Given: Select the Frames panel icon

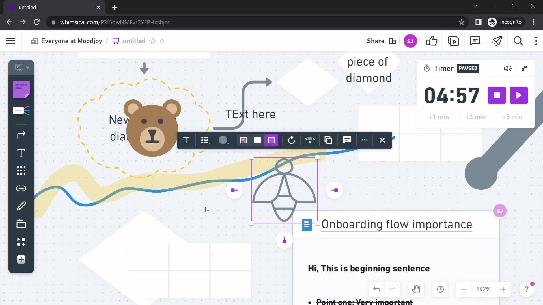Looking at the screenshot, I should [x=21, y=223].
